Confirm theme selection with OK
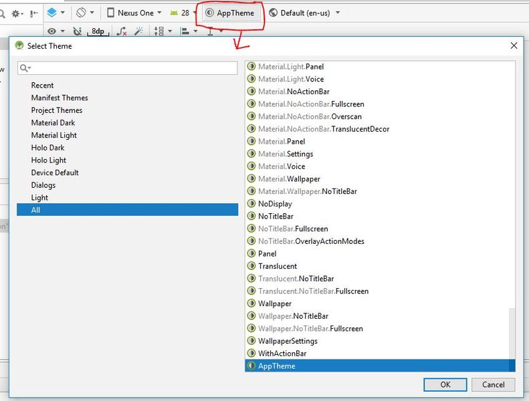529x401 pixels. [445, 384]
